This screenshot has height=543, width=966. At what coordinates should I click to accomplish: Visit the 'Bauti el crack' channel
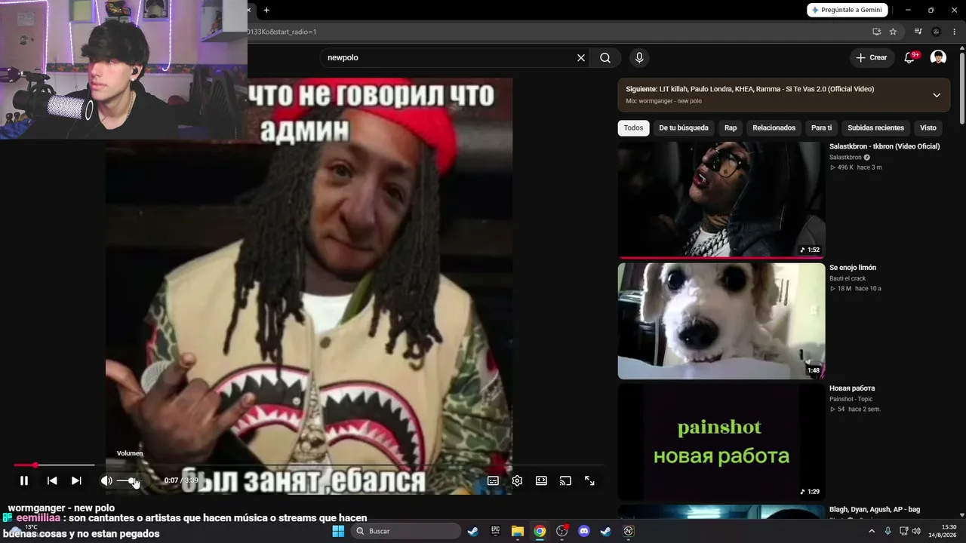[x=848, y=279]
